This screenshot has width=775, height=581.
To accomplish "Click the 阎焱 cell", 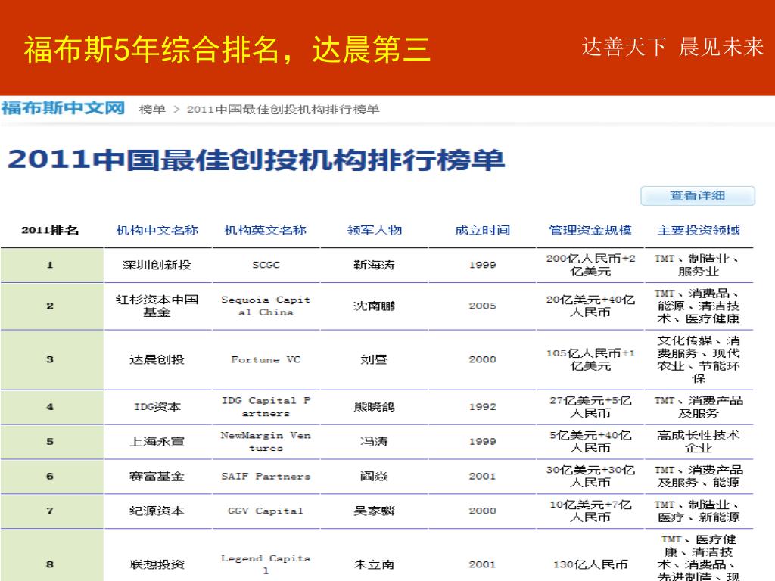I will pyautogui.click(x=374, y=477).
